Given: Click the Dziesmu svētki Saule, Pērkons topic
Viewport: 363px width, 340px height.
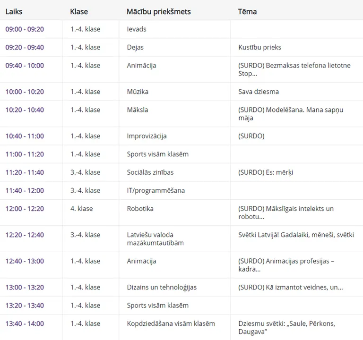Looking at the screenshot, I should tap(286, 328).
